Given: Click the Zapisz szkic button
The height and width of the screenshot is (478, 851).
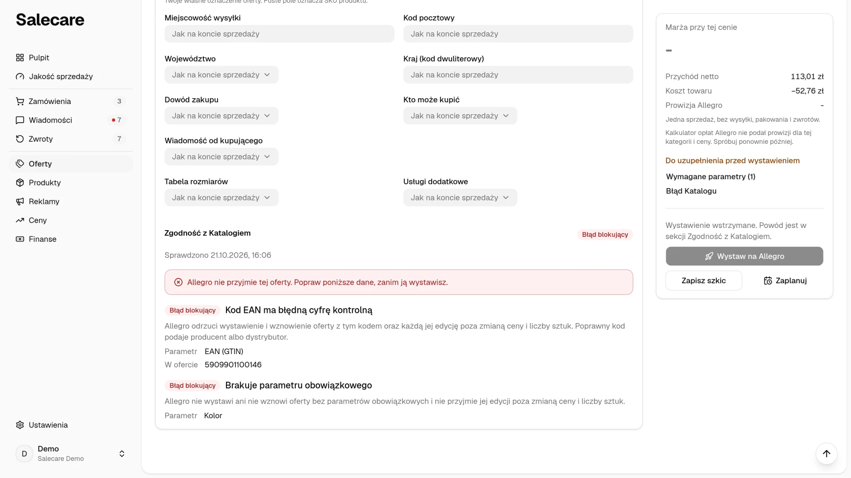Looking at the screenshot, I should 704,281.
